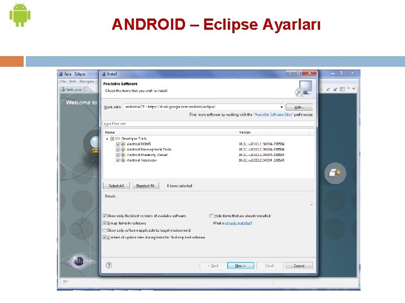Open the Available Software Sites link
Viewport: 405px width, 303px height.
pyautogui.click(x=273, y=114)
